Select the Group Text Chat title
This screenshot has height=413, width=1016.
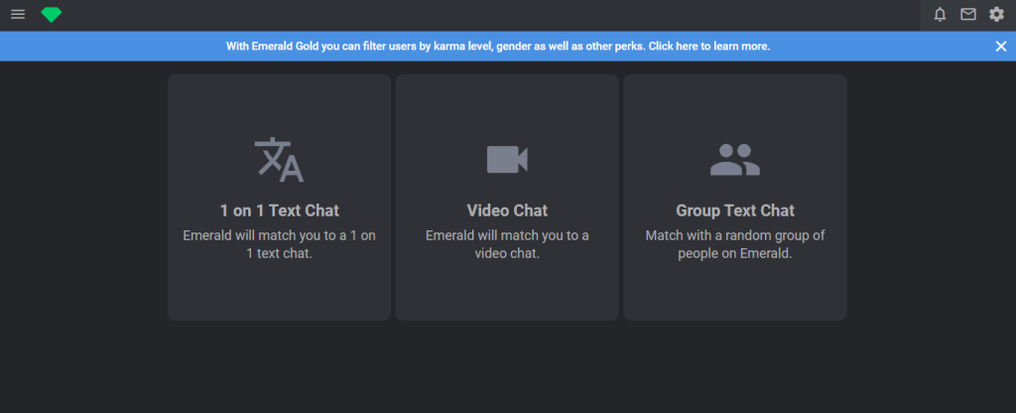click(735, 210)
